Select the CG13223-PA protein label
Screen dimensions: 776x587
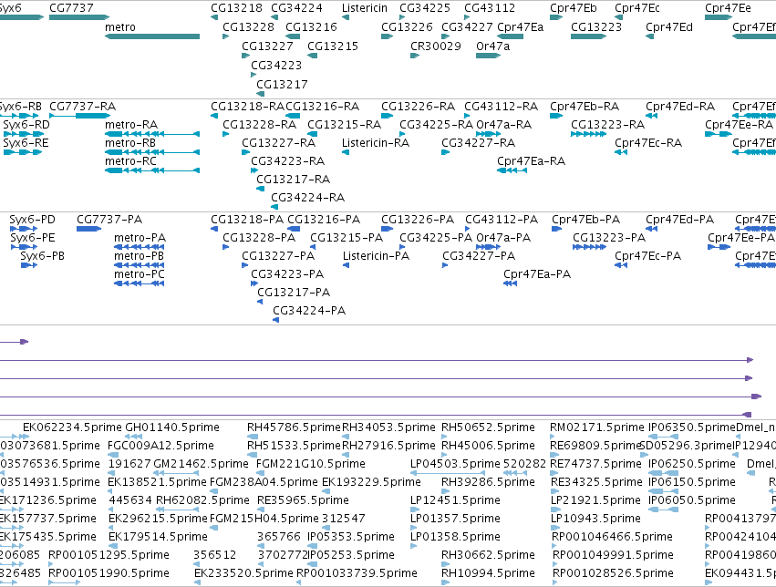[609, 238]
